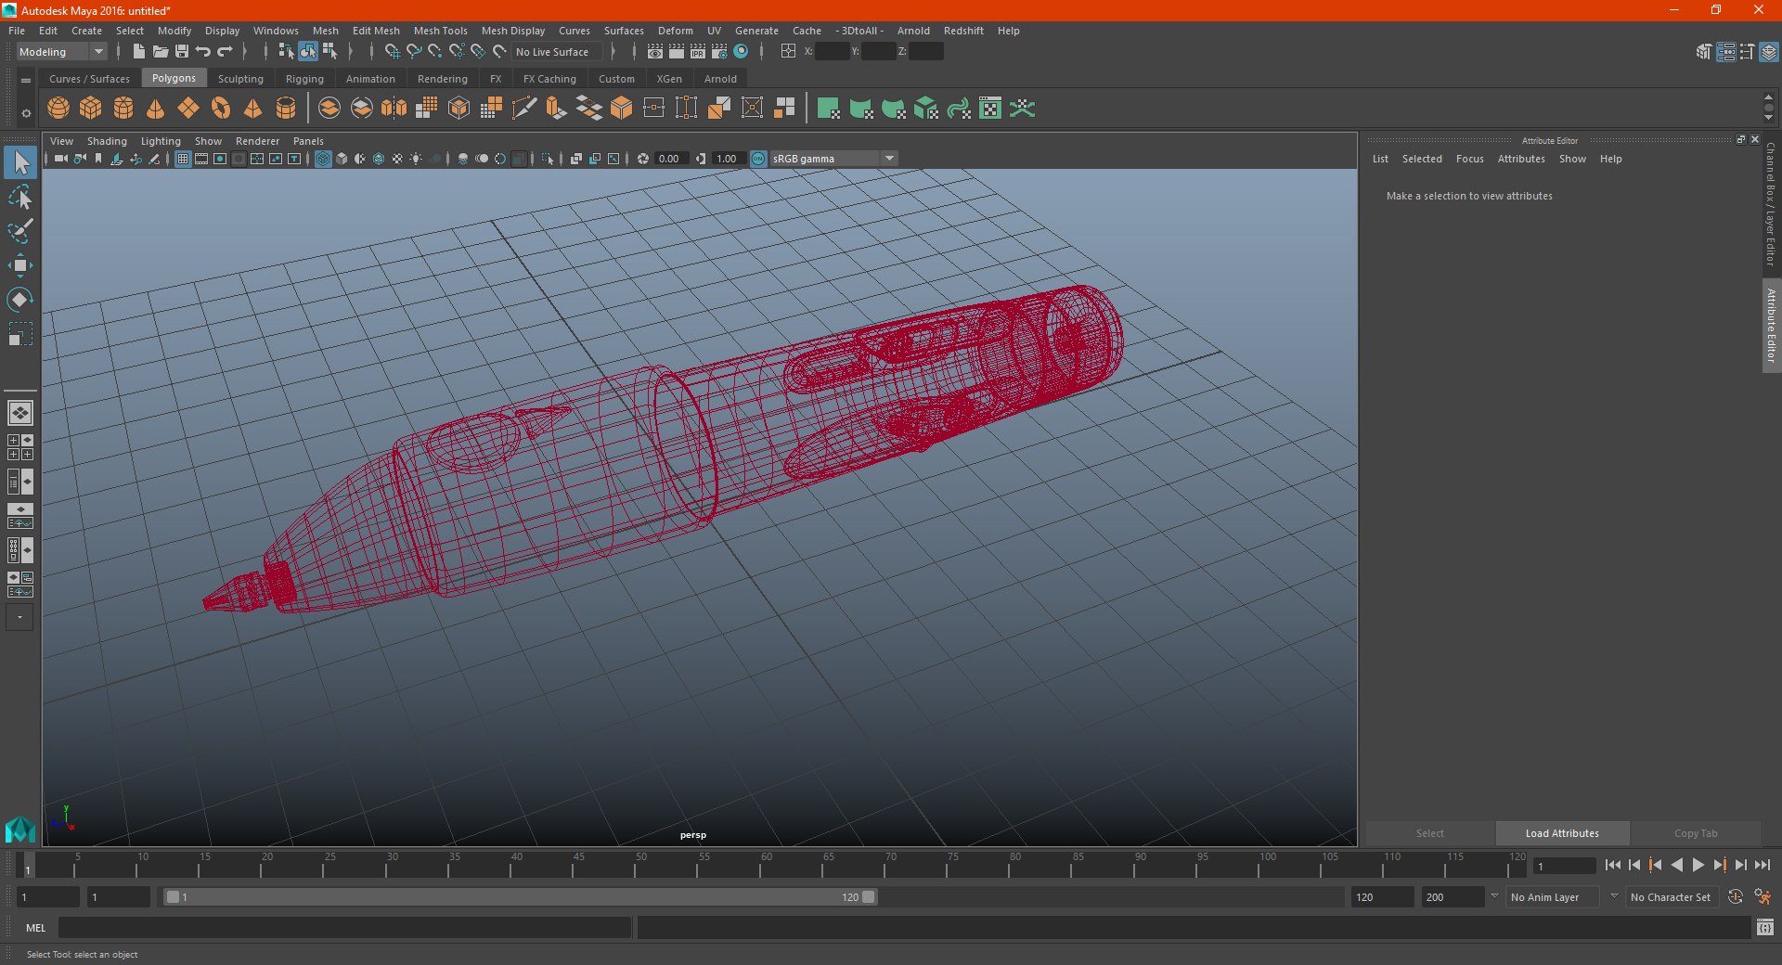Click the IPR render icon
Screen dimensions: 1782x965
point(698,52)
